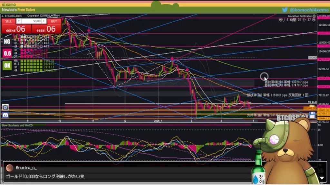Click the Newbie's Free Salon heading
Viewport: 330px width, 185px height.
[18, 10]
